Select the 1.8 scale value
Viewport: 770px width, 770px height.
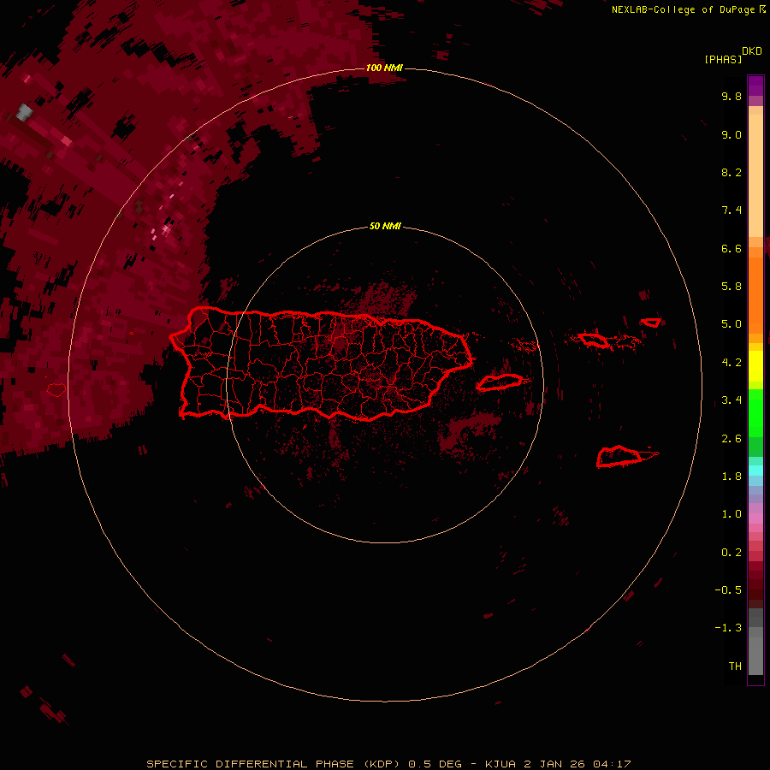pos(731,477)
